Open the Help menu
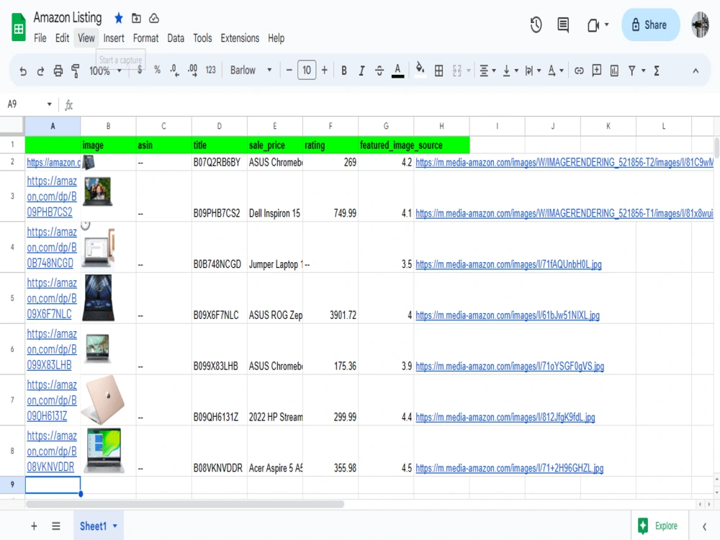 click(276, 38)
